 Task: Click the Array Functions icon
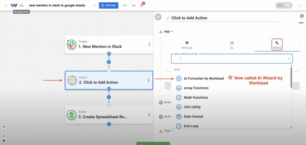179,88
